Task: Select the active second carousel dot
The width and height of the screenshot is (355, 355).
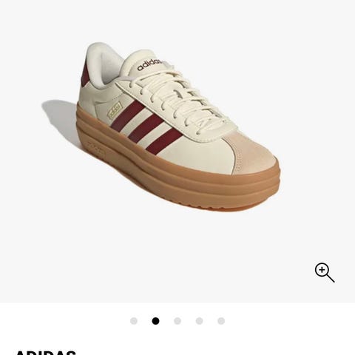Action: coord(155,321)
